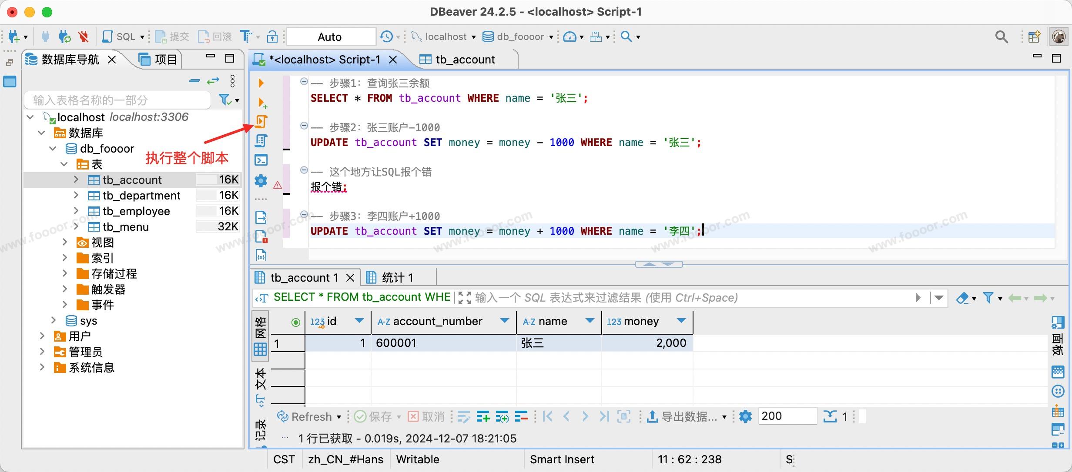Collapse the db_foooor database tree node

pos(53,149)
